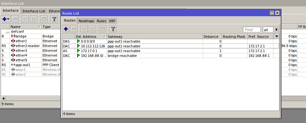Select route 10.112.112.126

pos(170,46)
